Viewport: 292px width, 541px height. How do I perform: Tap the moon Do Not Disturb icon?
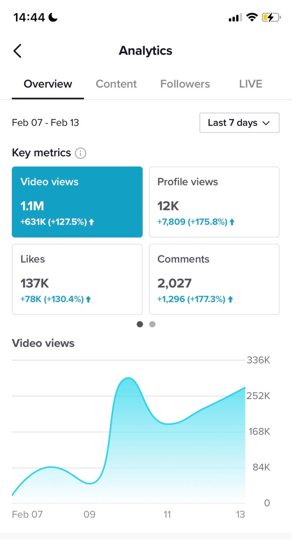pyautogui.click(x=53, y=17)
